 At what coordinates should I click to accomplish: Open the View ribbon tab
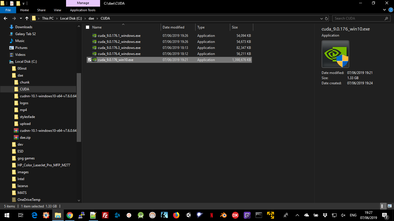[x=57, y=10]
